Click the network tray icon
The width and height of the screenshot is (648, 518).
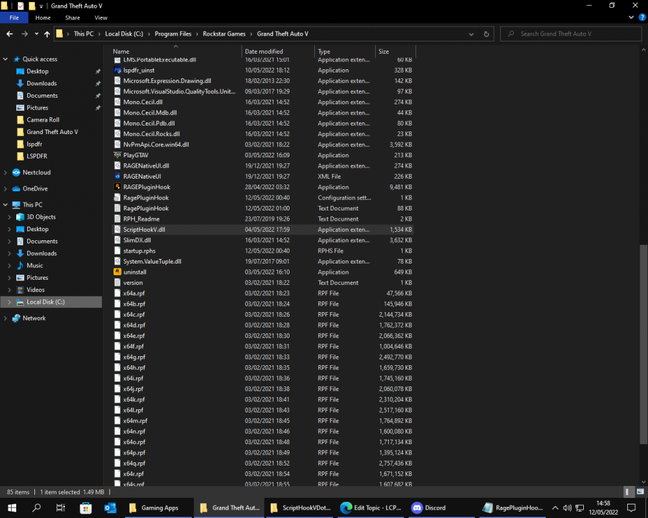click(580, 508)
